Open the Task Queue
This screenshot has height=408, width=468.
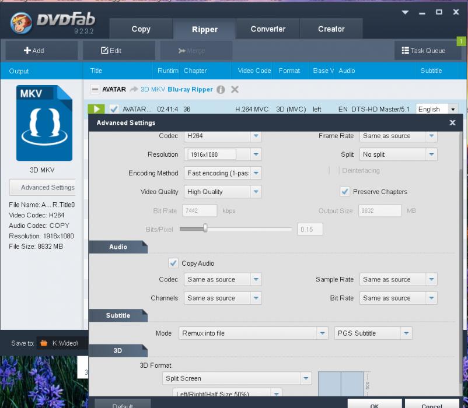(x=423, y=51)
